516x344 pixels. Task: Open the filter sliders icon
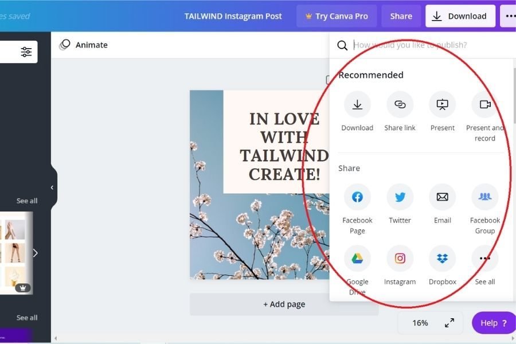click(x=26, y=52)
